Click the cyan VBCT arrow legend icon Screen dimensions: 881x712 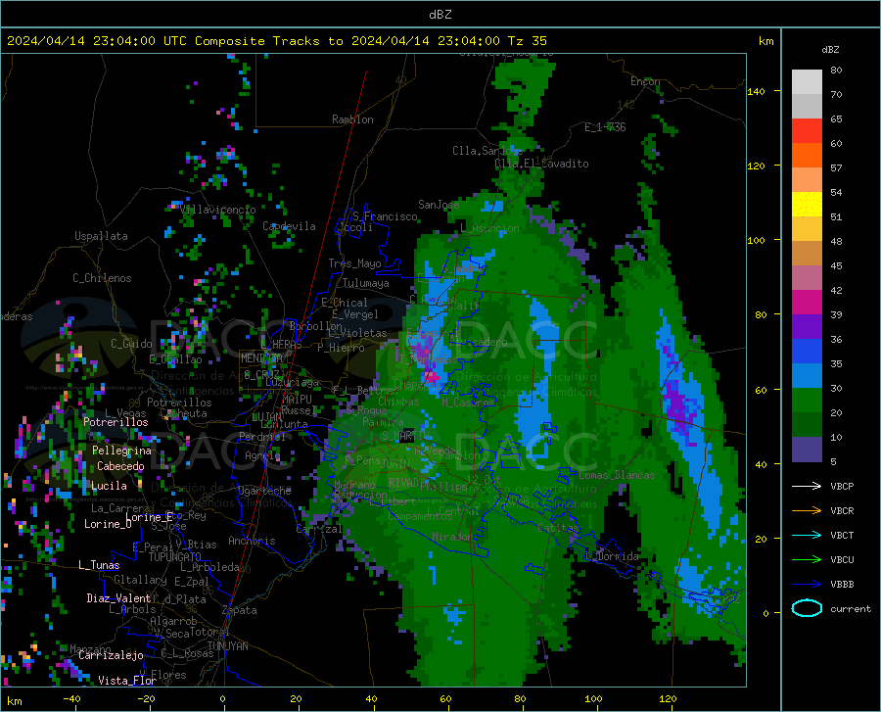pos(807,535)
